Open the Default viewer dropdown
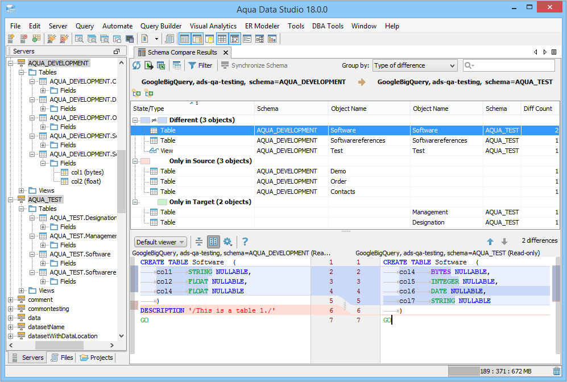 [160, 242]
